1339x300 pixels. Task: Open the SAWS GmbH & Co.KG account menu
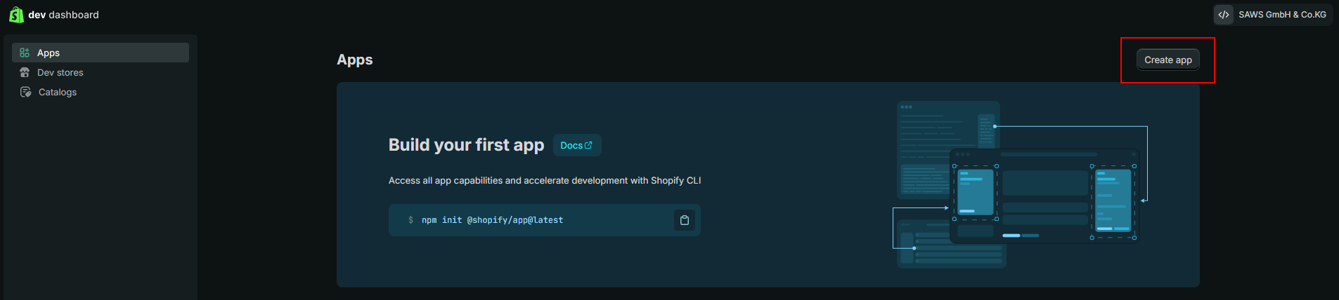[1273, 15]
